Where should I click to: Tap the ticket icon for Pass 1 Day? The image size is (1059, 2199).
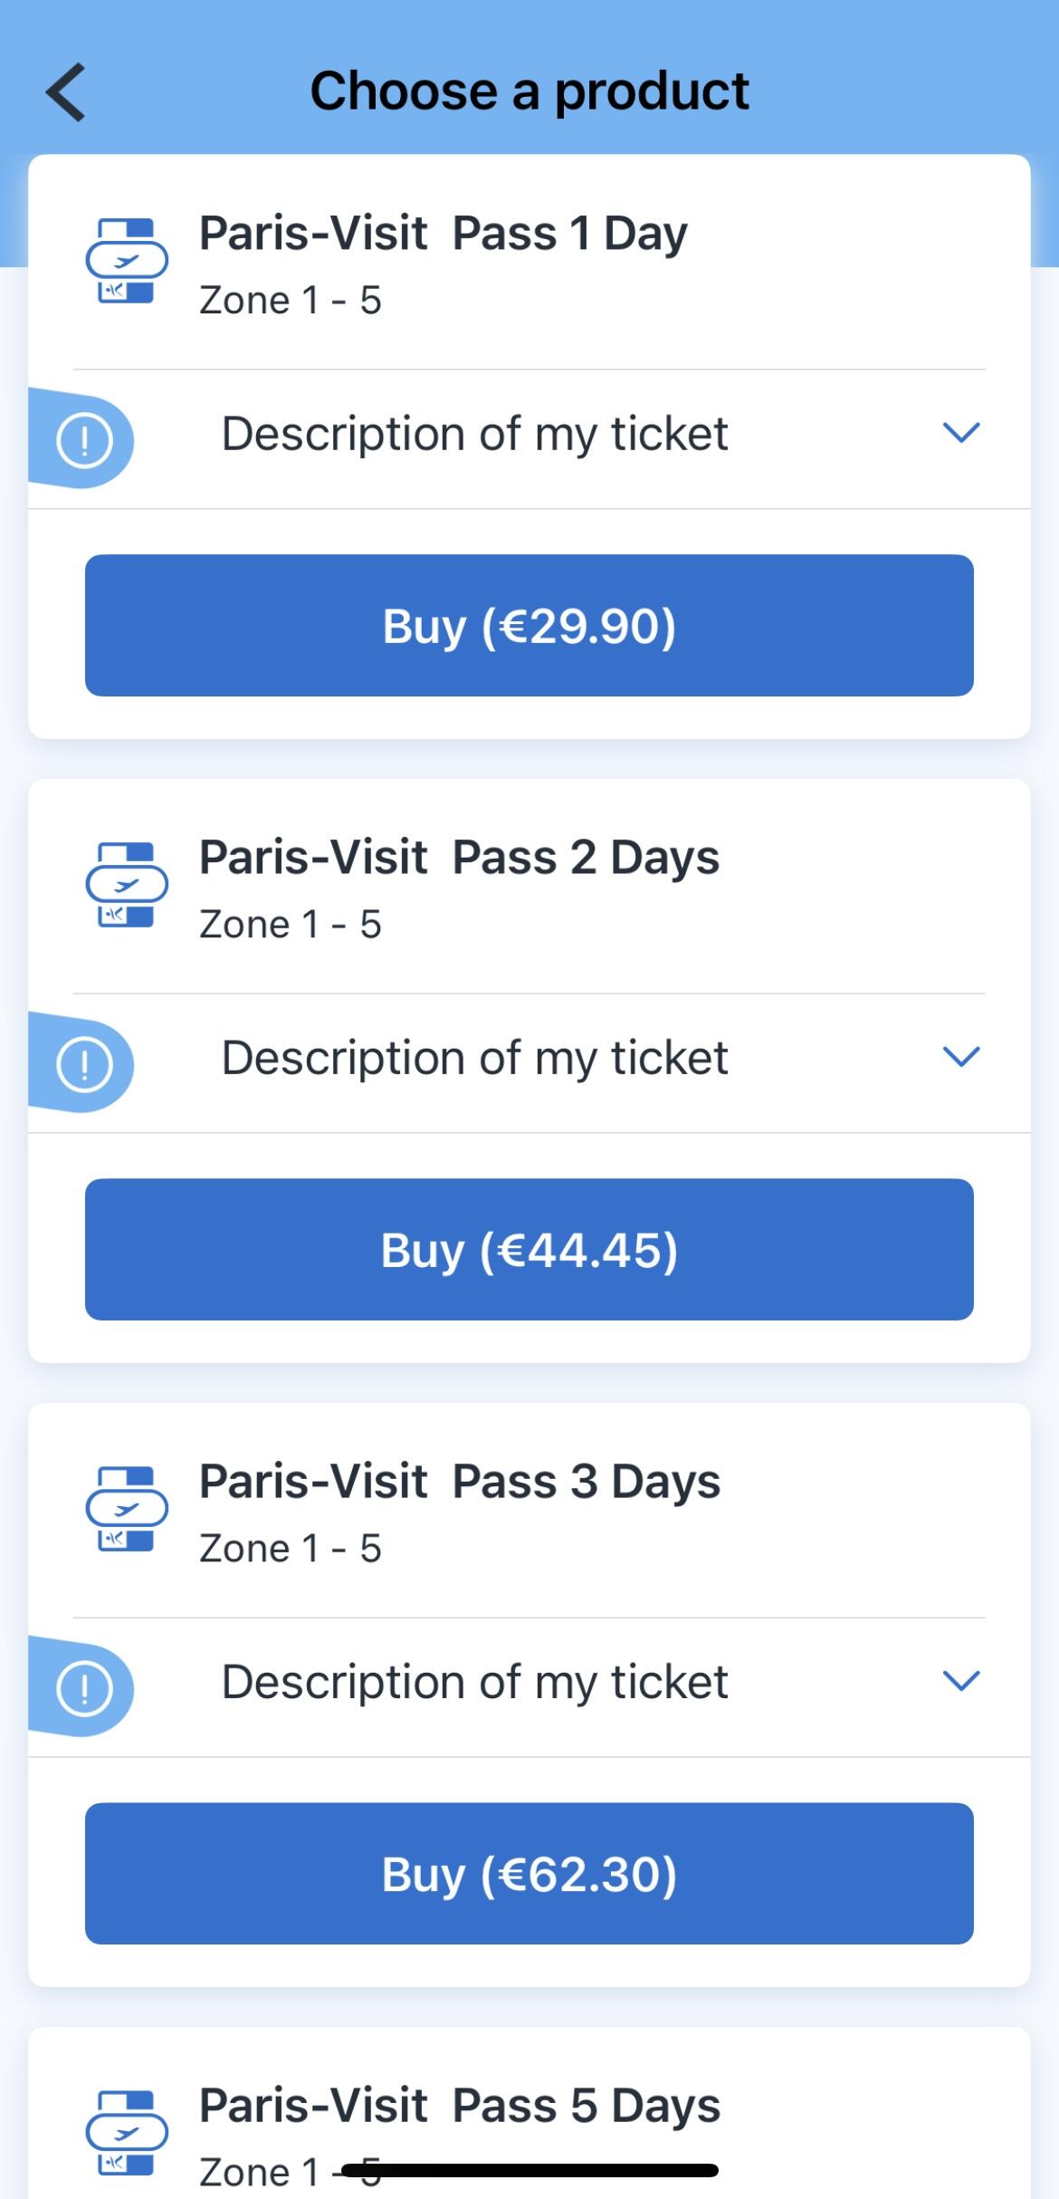[127, 261]
